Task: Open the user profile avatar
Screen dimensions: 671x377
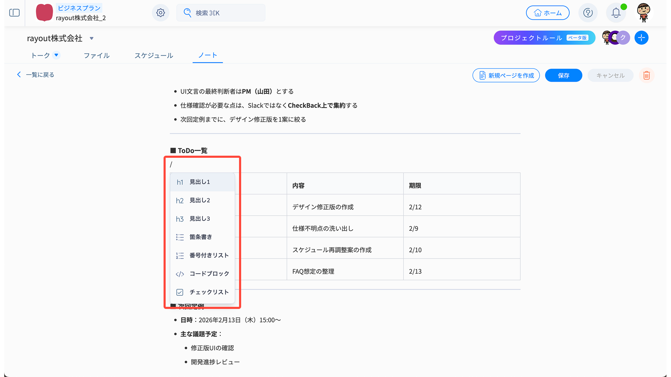Action: click(643, 13)
